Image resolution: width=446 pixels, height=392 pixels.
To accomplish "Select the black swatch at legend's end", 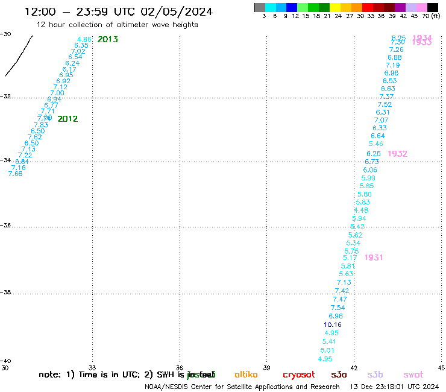I will (x=433, y=7).
